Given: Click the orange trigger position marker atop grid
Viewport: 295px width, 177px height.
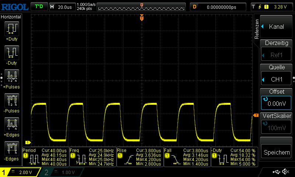Looking at the screenshot, I should coord(142,17).
